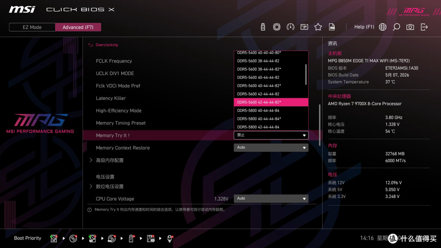Screen dimensions: 441x248
Task: Switch to Advanced (F7) mode
Action: tap(78, 27)
